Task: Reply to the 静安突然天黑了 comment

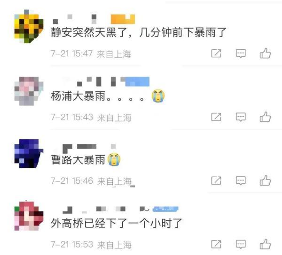Action: click(x=241, y=53)
